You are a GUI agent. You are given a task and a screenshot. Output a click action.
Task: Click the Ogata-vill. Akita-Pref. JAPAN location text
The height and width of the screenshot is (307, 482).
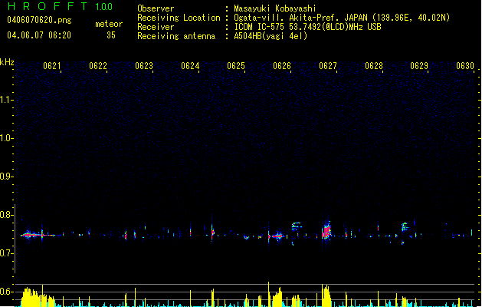click(x=342, y=18)
